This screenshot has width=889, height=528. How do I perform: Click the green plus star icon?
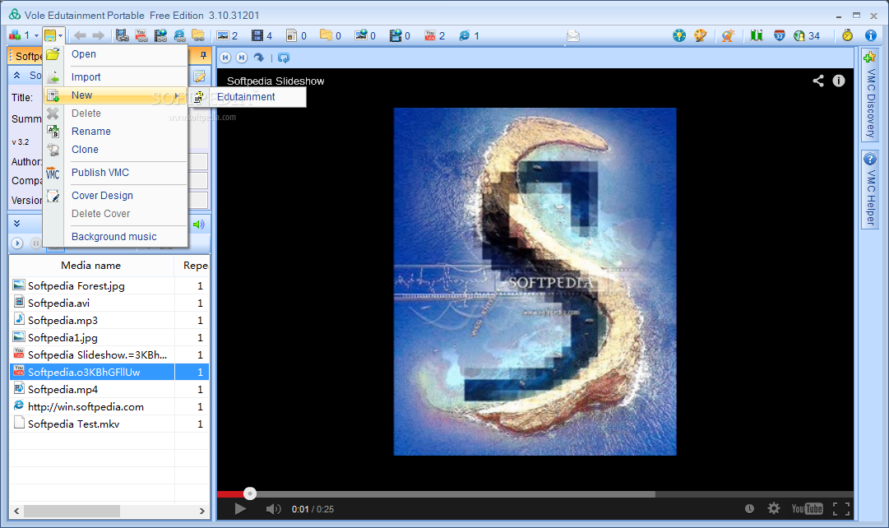pyautogui.click(x=870, y=57)
